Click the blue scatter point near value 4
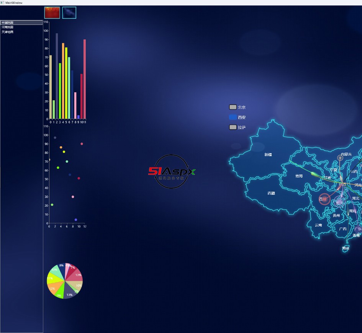Screen dimensions: 362x333 click(76, 220)
